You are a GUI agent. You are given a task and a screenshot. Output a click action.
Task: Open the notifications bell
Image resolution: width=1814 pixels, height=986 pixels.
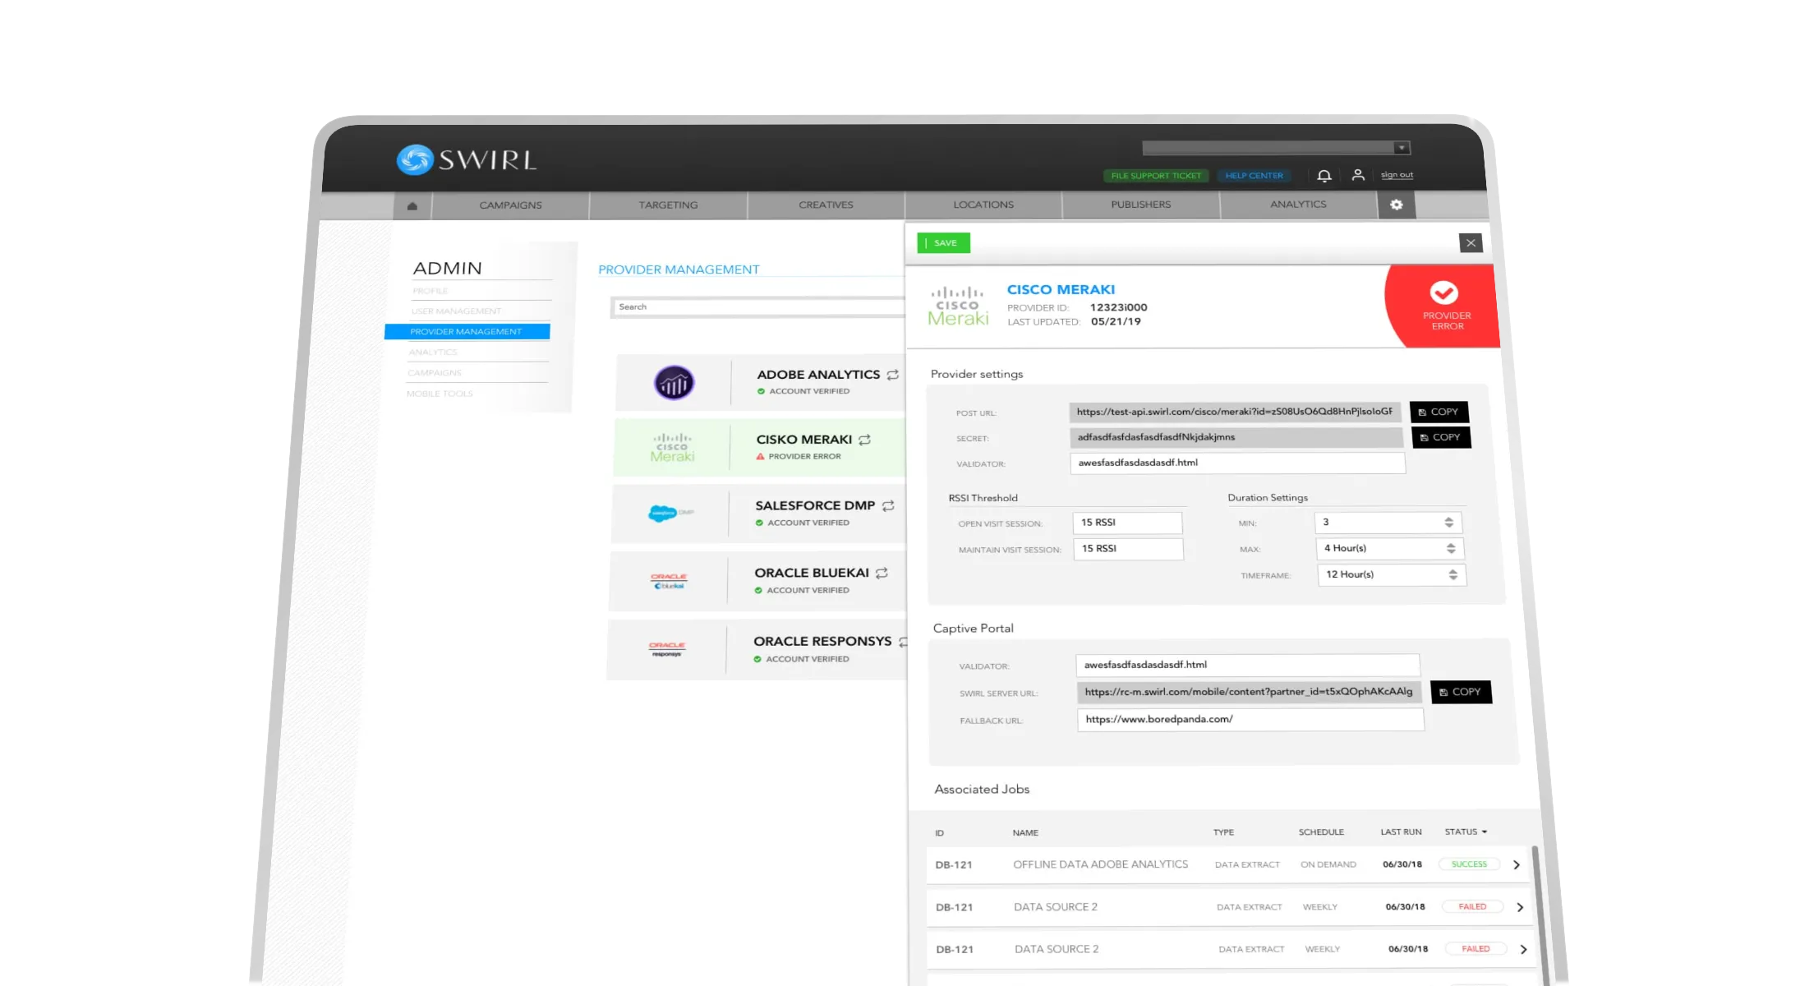click(x=1324, y=176)
